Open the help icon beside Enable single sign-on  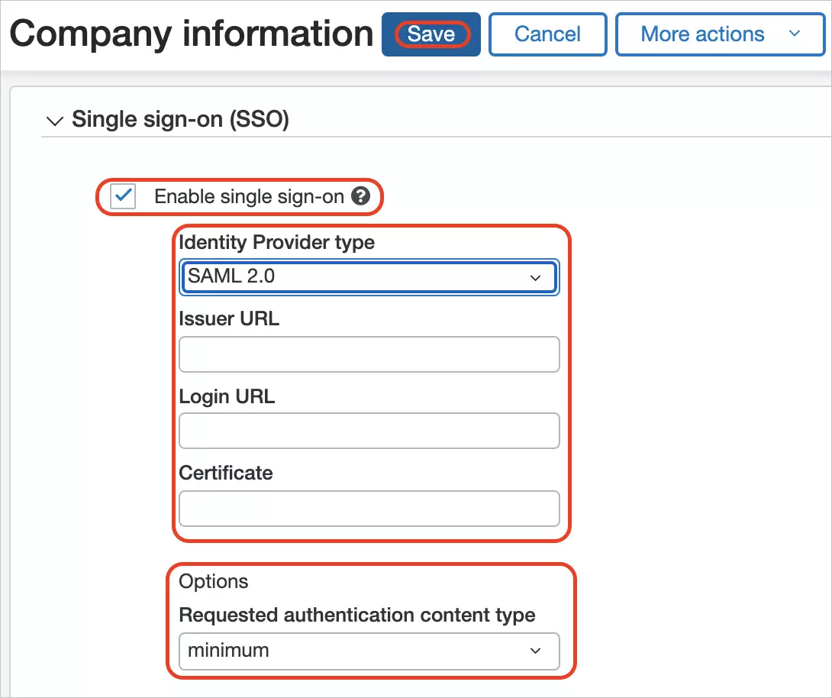(x=361, y=196)
